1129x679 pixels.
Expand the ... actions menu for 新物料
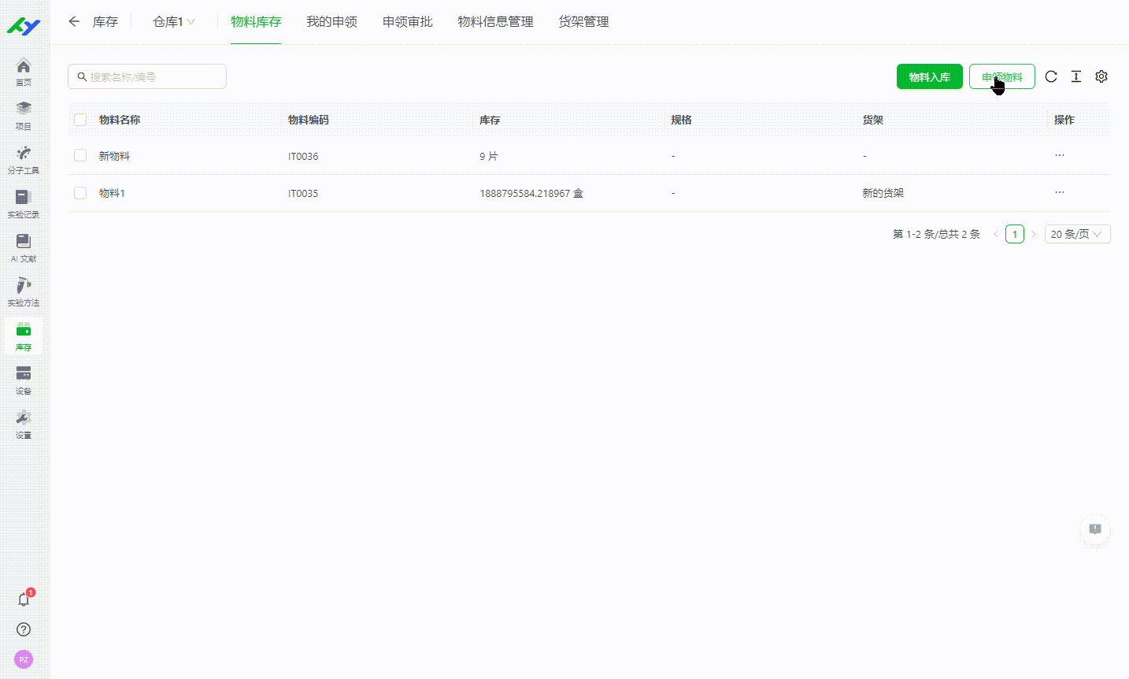(x=1059, y=155)
